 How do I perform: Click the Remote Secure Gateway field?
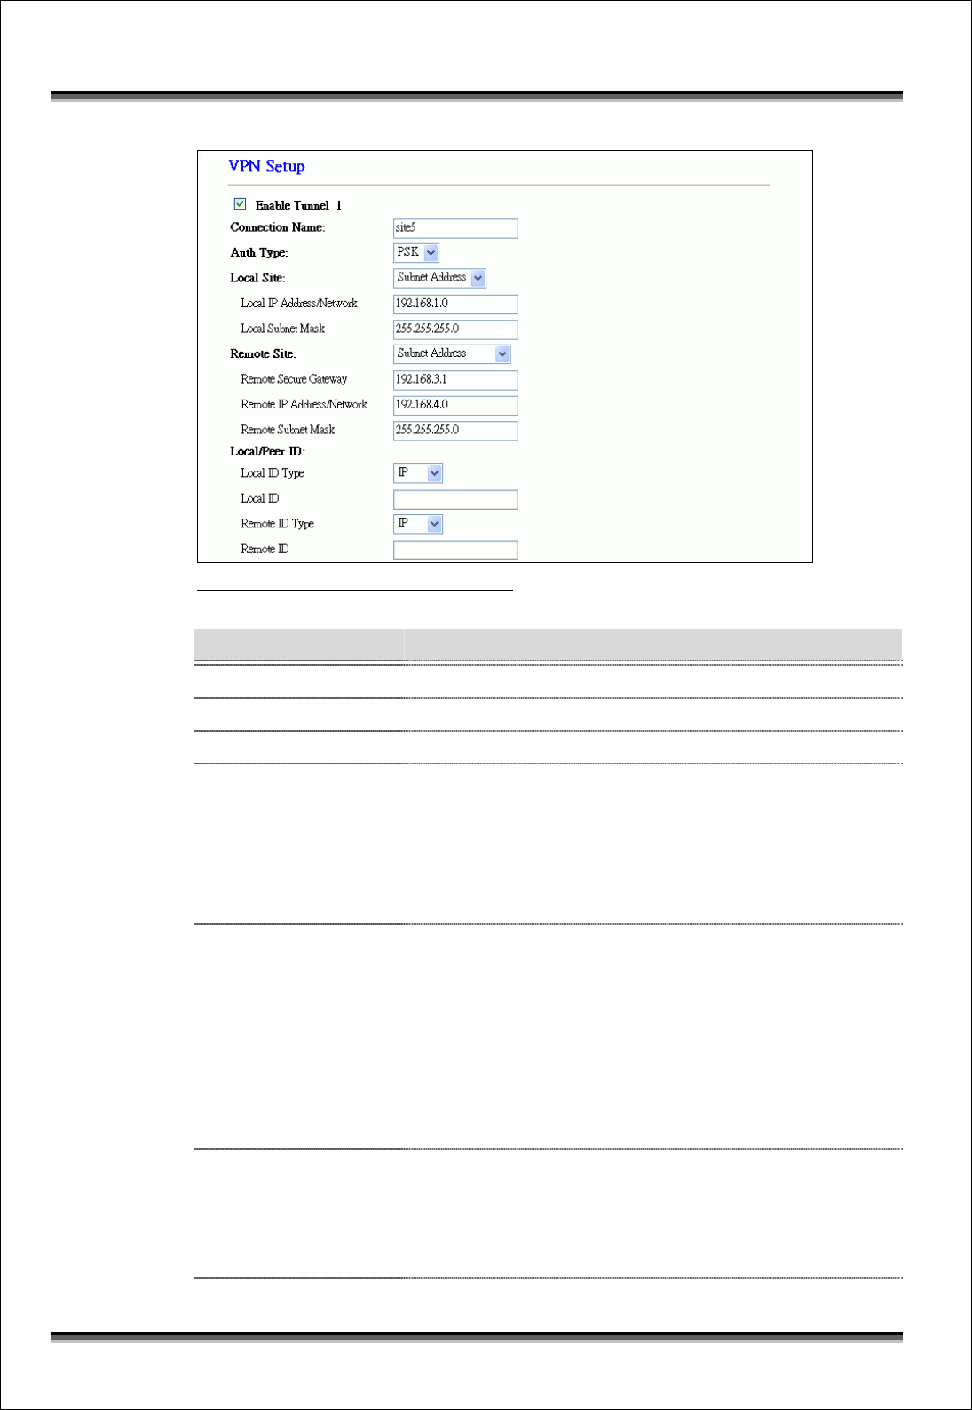click(x=455, y=380)
